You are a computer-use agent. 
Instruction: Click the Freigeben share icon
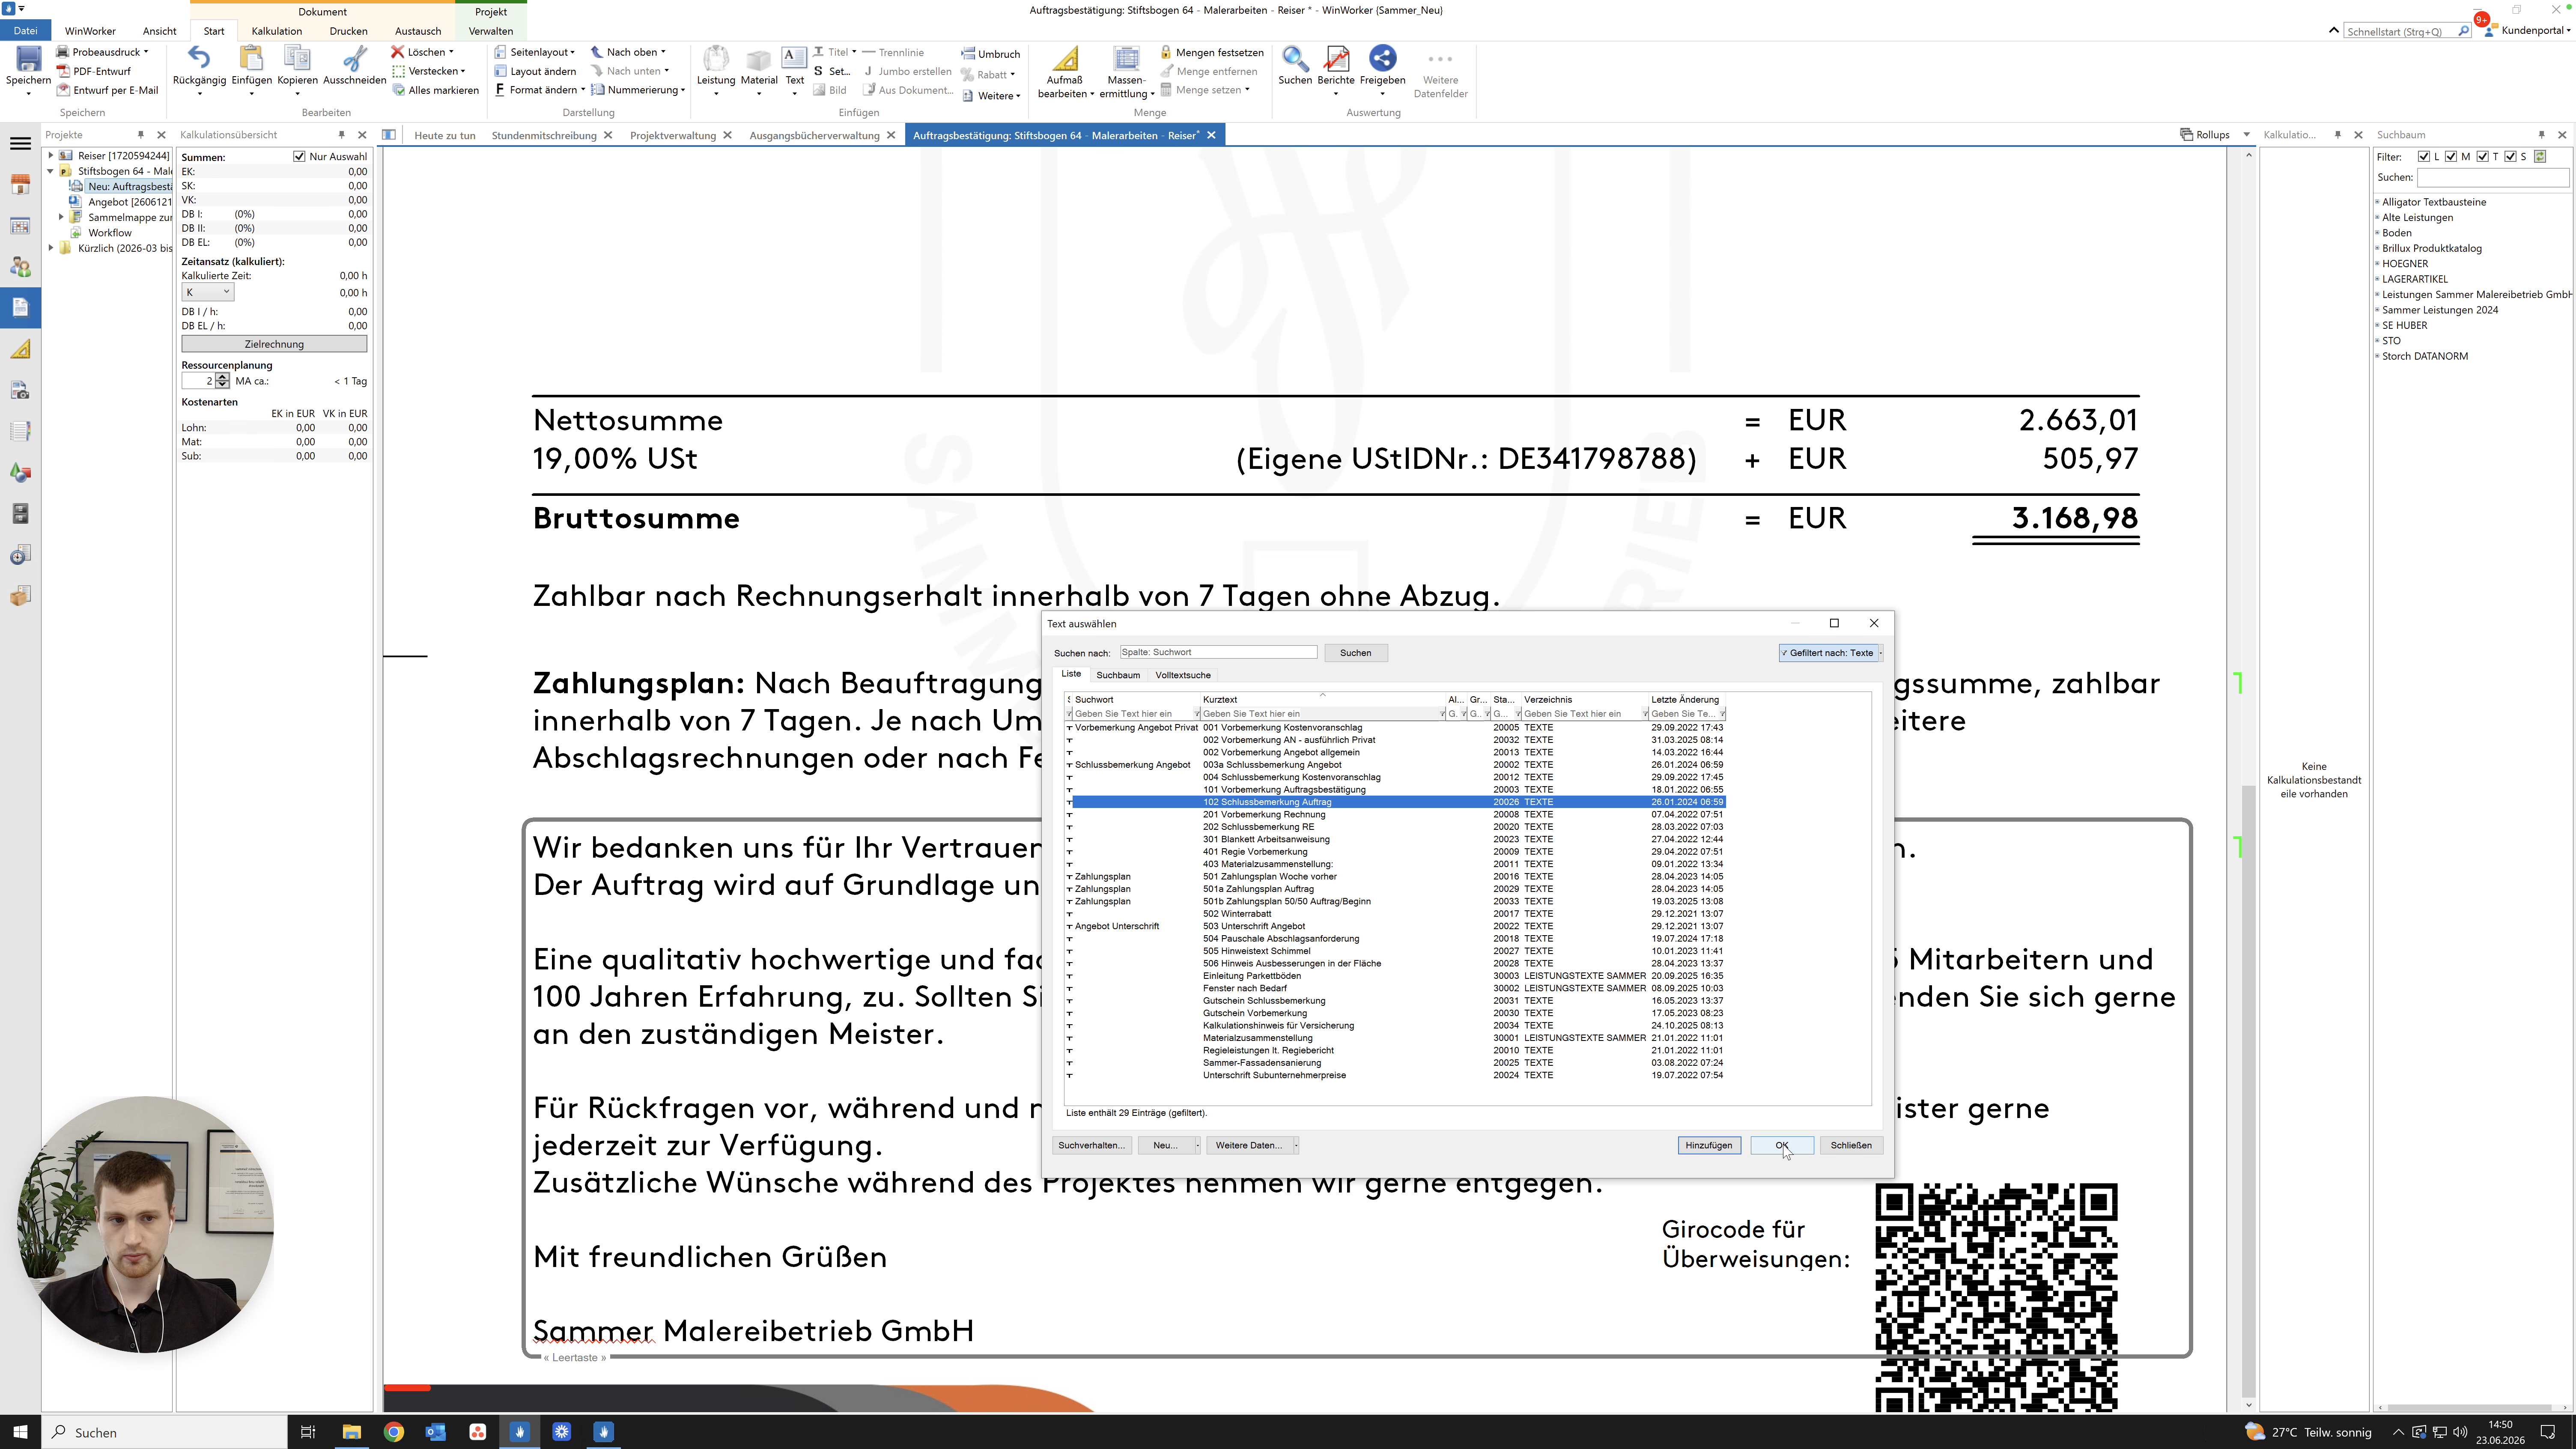pos(1382,59)
